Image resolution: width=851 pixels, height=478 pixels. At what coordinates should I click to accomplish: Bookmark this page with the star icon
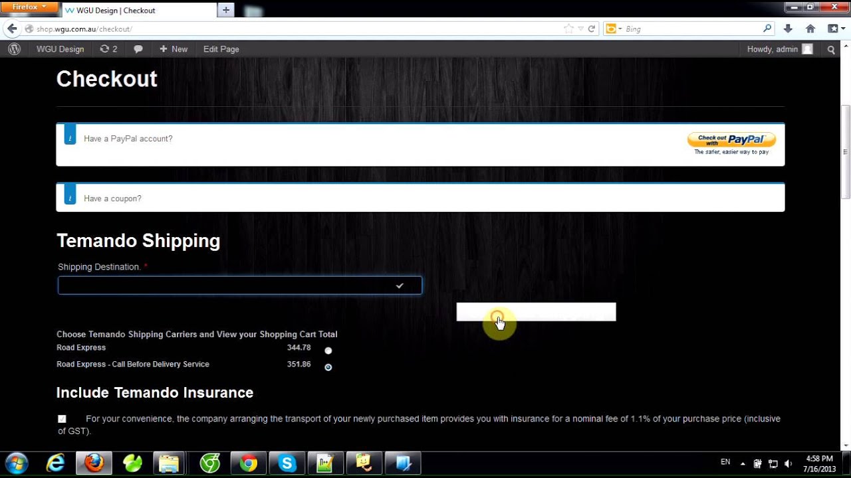568,29
